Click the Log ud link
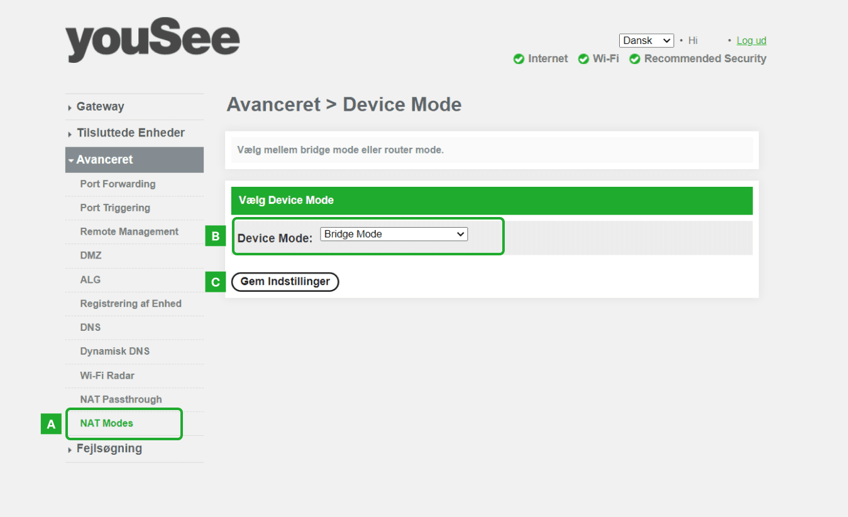The width and height of the screenshot is (848, 517). pos(751,41)
